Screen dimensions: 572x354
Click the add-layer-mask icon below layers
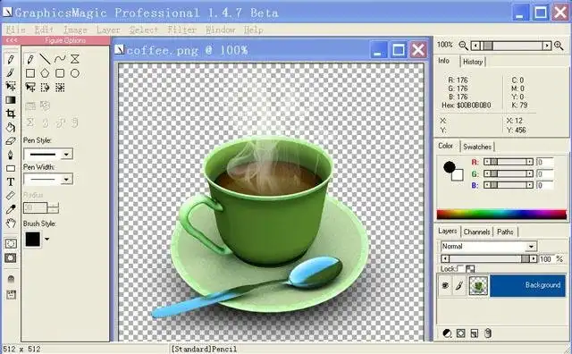[x=461, y=333]
